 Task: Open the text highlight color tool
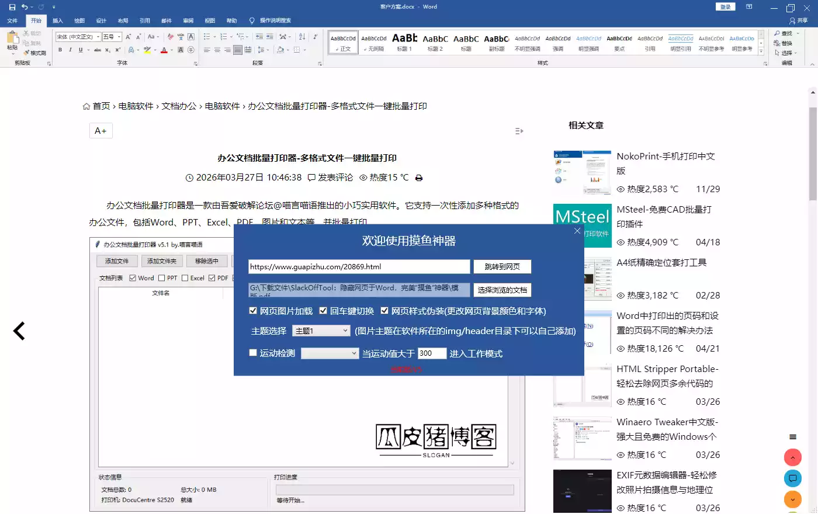click(x=147, y=50)
